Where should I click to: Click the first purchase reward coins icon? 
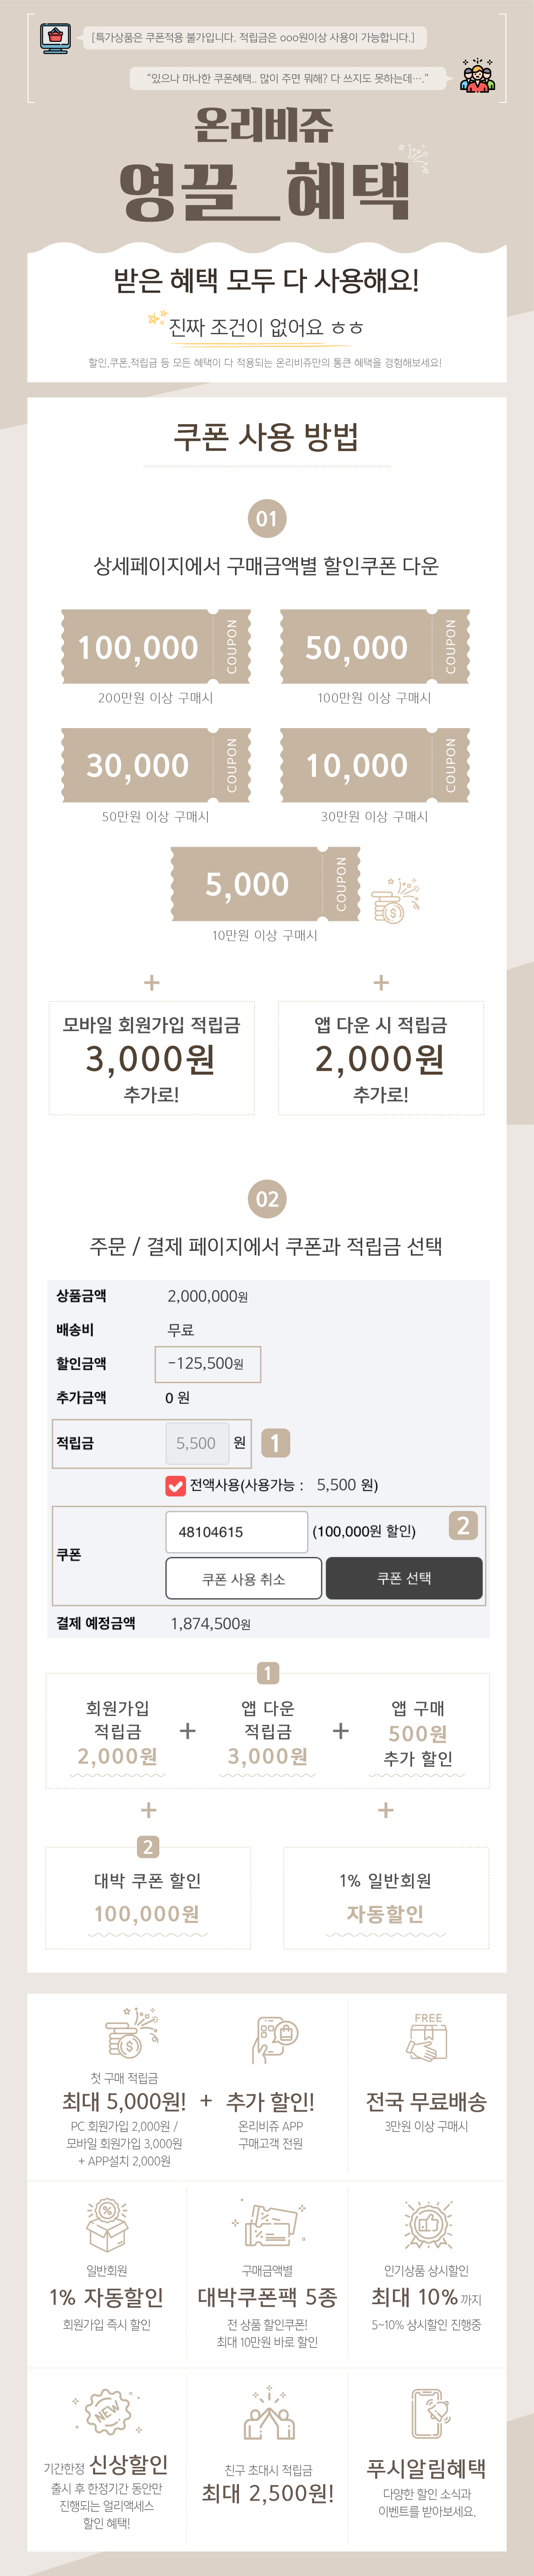pos(132,2033)
